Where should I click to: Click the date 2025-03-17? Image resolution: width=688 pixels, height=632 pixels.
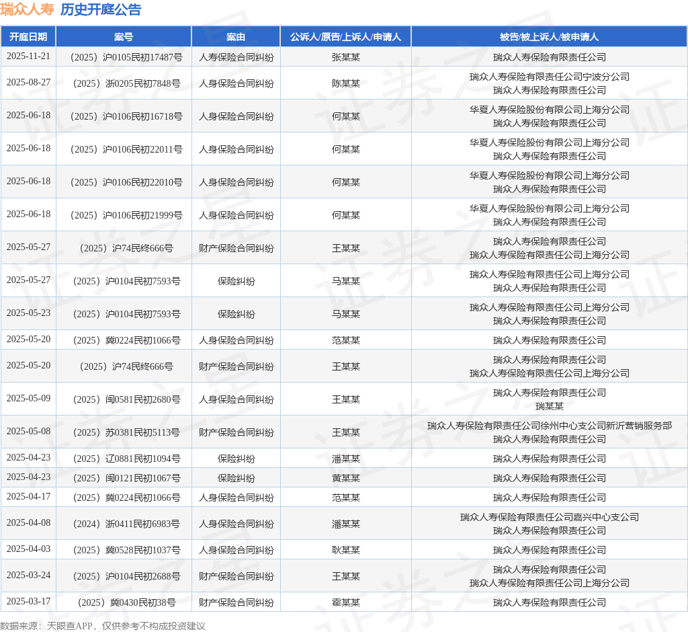click(28, 601)
